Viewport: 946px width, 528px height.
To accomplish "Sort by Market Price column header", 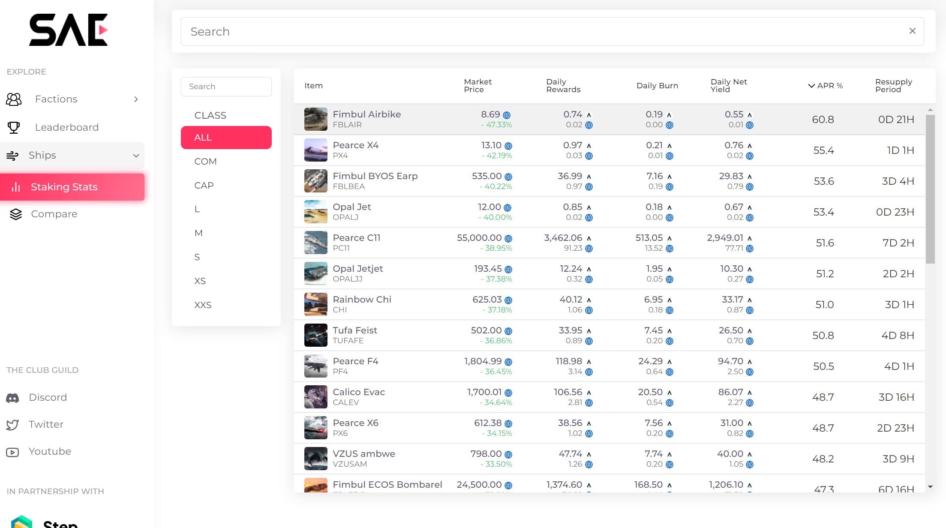I will click(478, 86).
